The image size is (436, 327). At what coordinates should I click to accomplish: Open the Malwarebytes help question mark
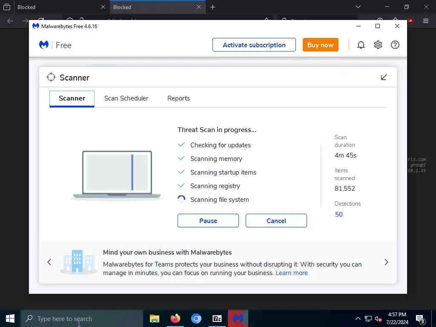click(x=395, y=45)
